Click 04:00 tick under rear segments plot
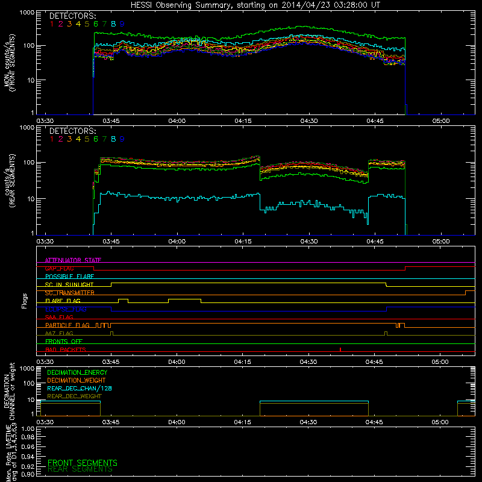The image size is (482, 482). coord(177,242)
